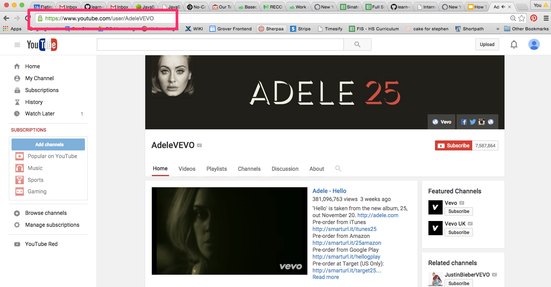The width and height of the screenshot is (551, 287).
Task: Switch to the Videos tab
Action: [187, 168]
